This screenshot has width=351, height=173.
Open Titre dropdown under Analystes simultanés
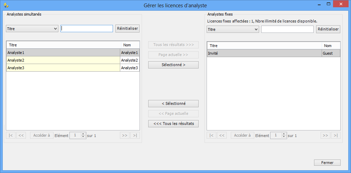pyautogui.click(x=32, y=29)
